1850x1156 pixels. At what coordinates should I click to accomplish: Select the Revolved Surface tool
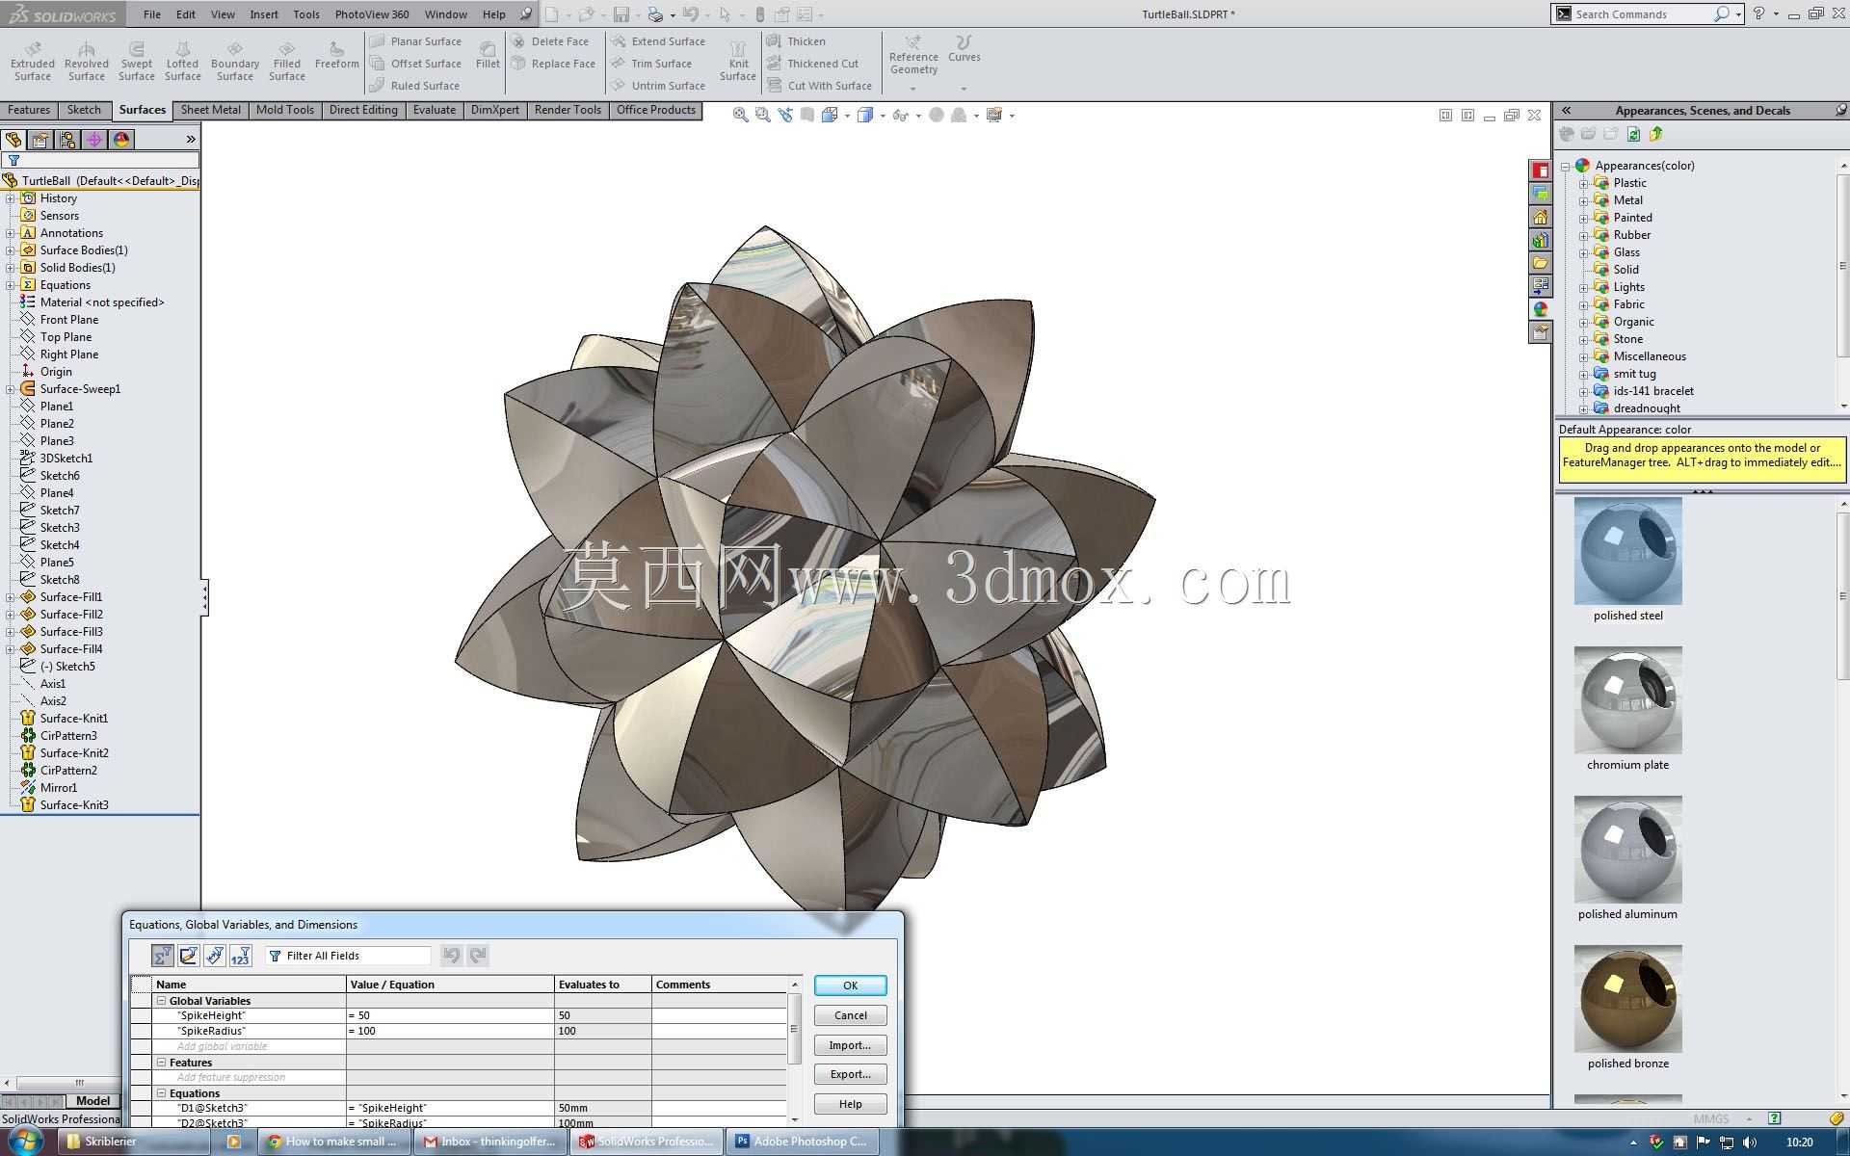pyautogui.click(x=87, y=61)
